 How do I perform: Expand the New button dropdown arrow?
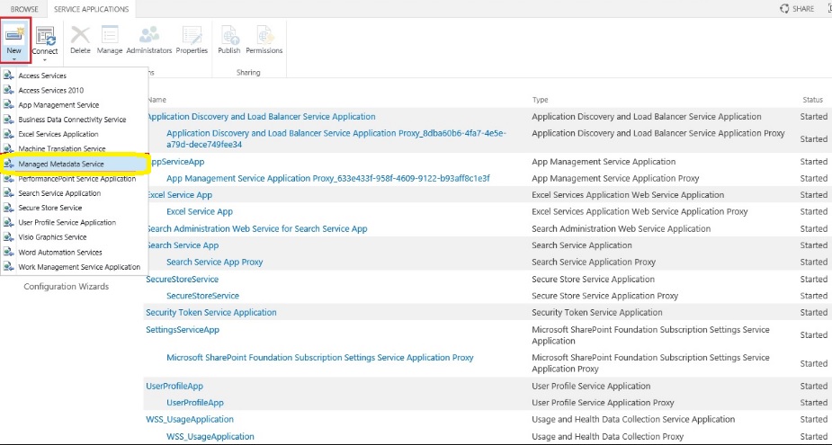[14, 61]
